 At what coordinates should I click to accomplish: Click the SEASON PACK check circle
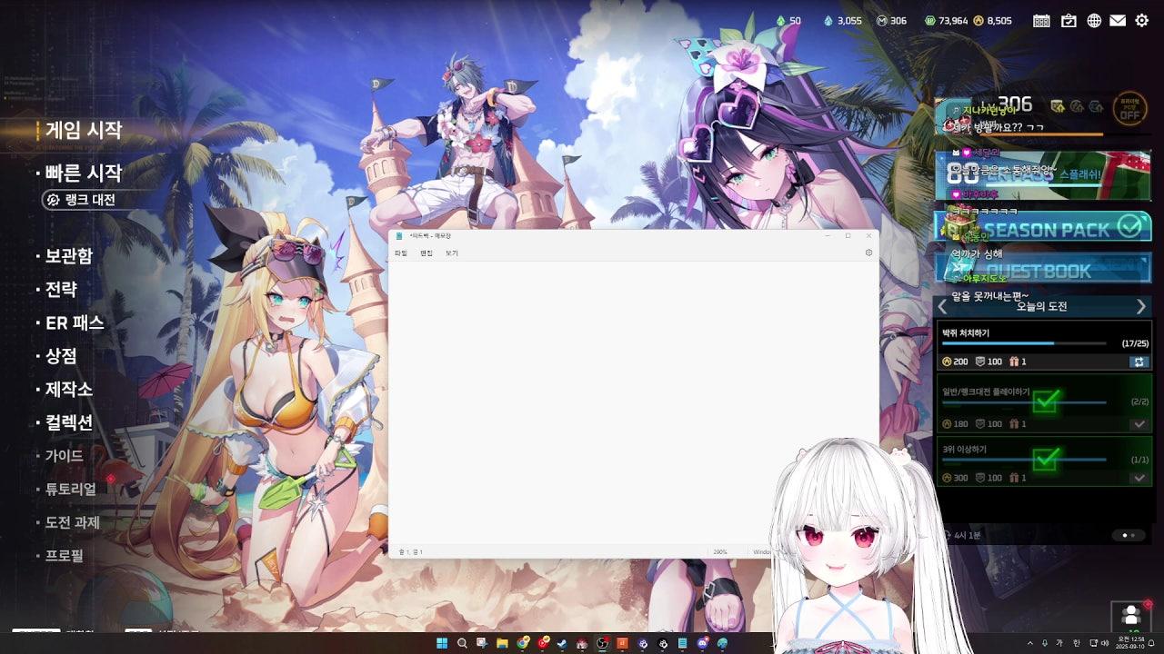coord(1129,226)
